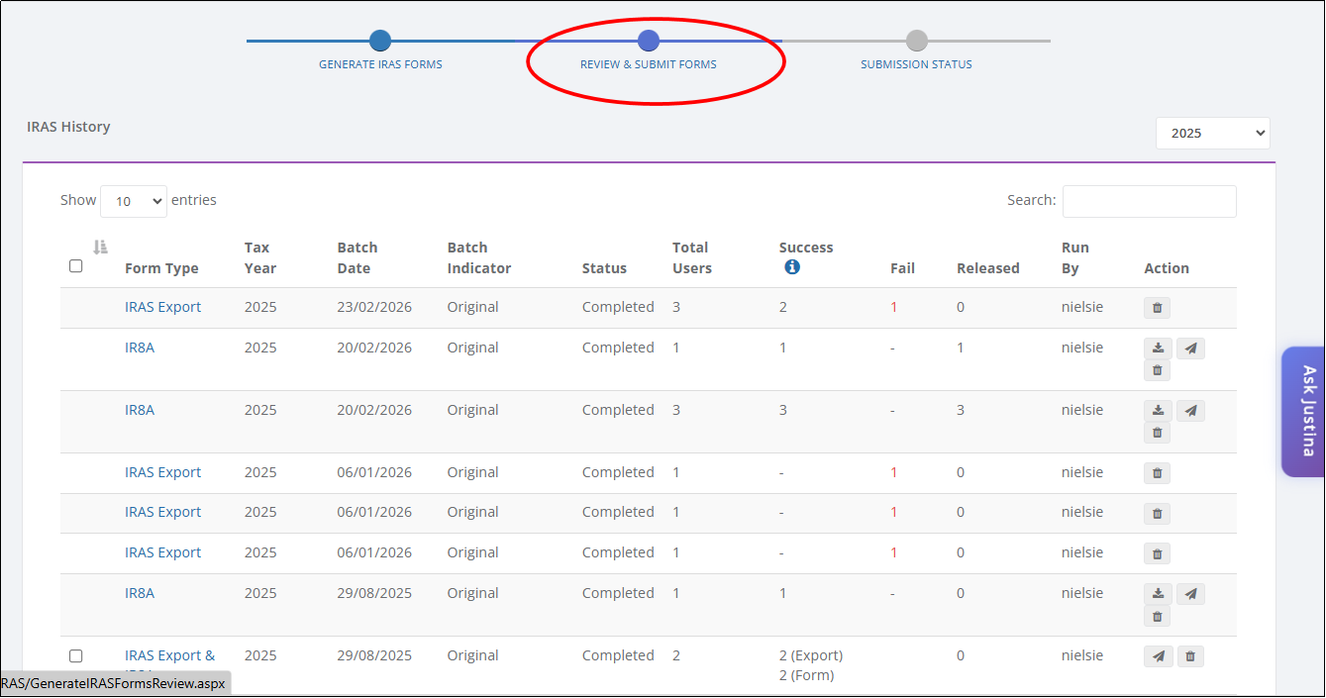Click the 23/02/2026 batch date cell
The height and width of the screenshot is (698, 1326).
coord(374,307)
